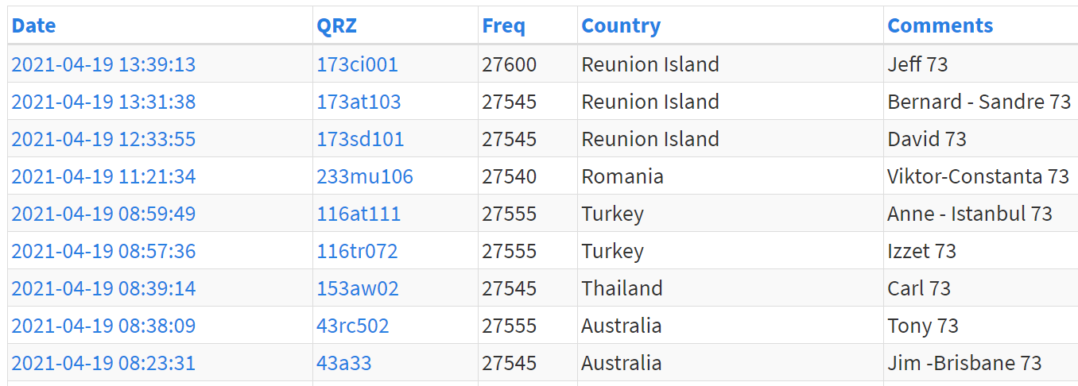Open the 2021-04-19 11:21:34 date entry

pos(103,176)
